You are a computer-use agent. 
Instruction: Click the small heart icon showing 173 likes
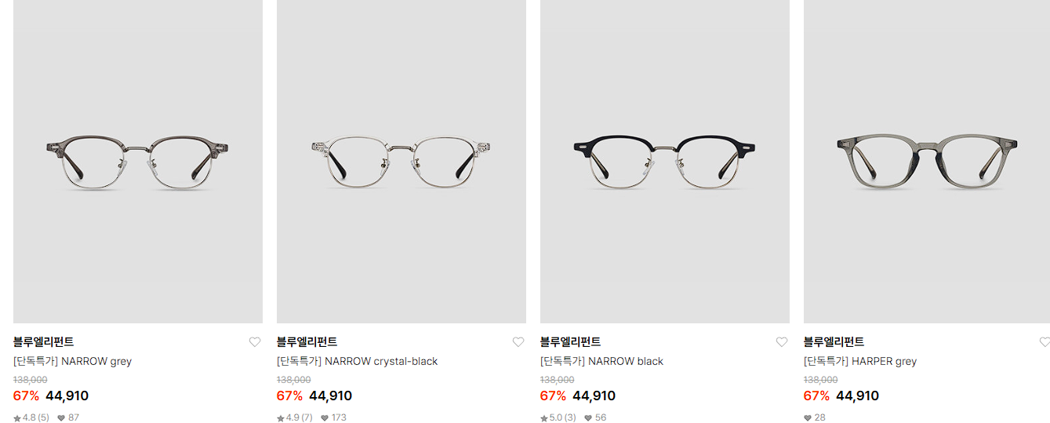325,418
